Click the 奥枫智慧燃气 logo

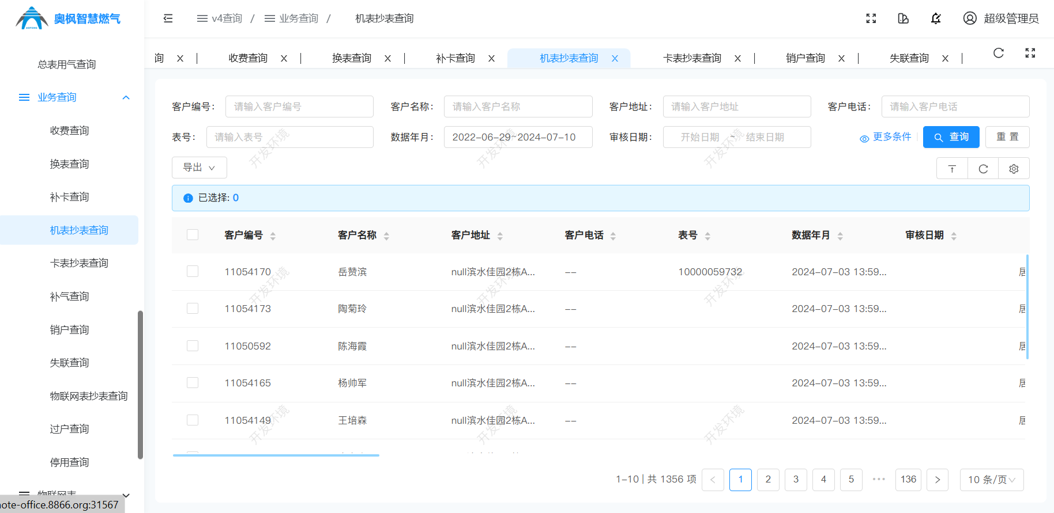pos(68,18)
